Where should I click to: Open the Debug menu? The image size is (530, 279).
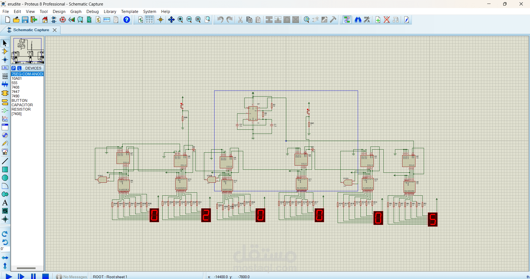click(92, 12)
